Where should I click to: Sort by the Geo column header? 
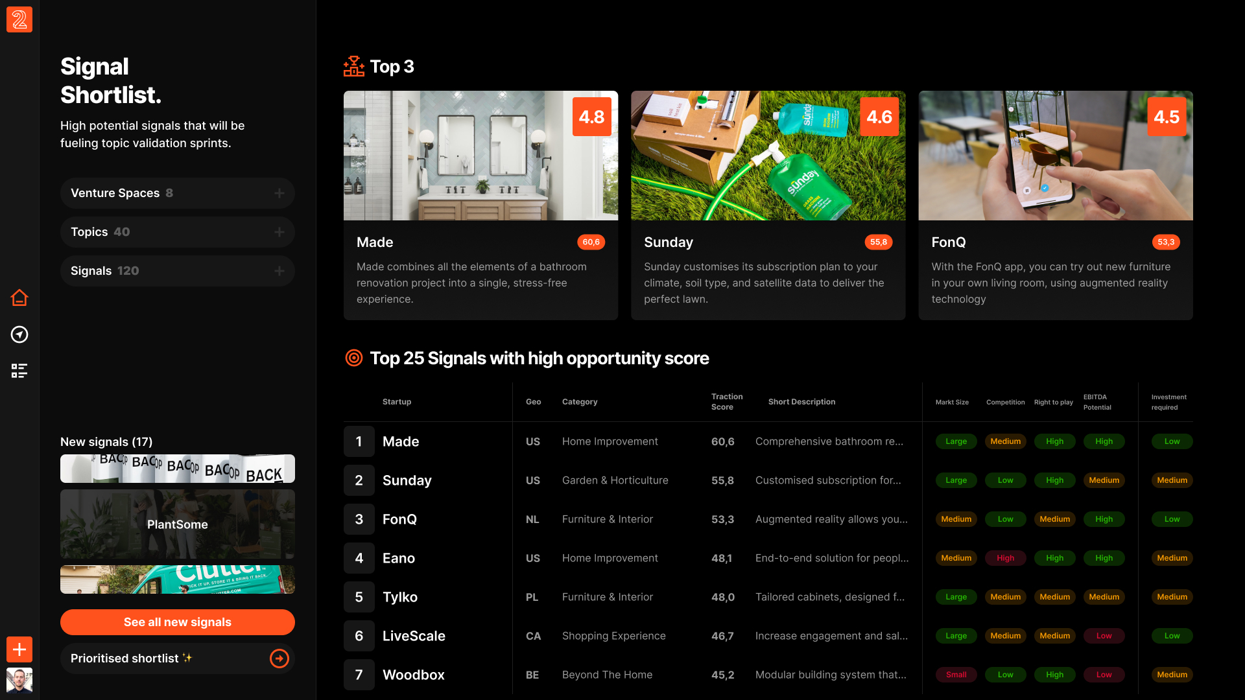pos(533,402)
